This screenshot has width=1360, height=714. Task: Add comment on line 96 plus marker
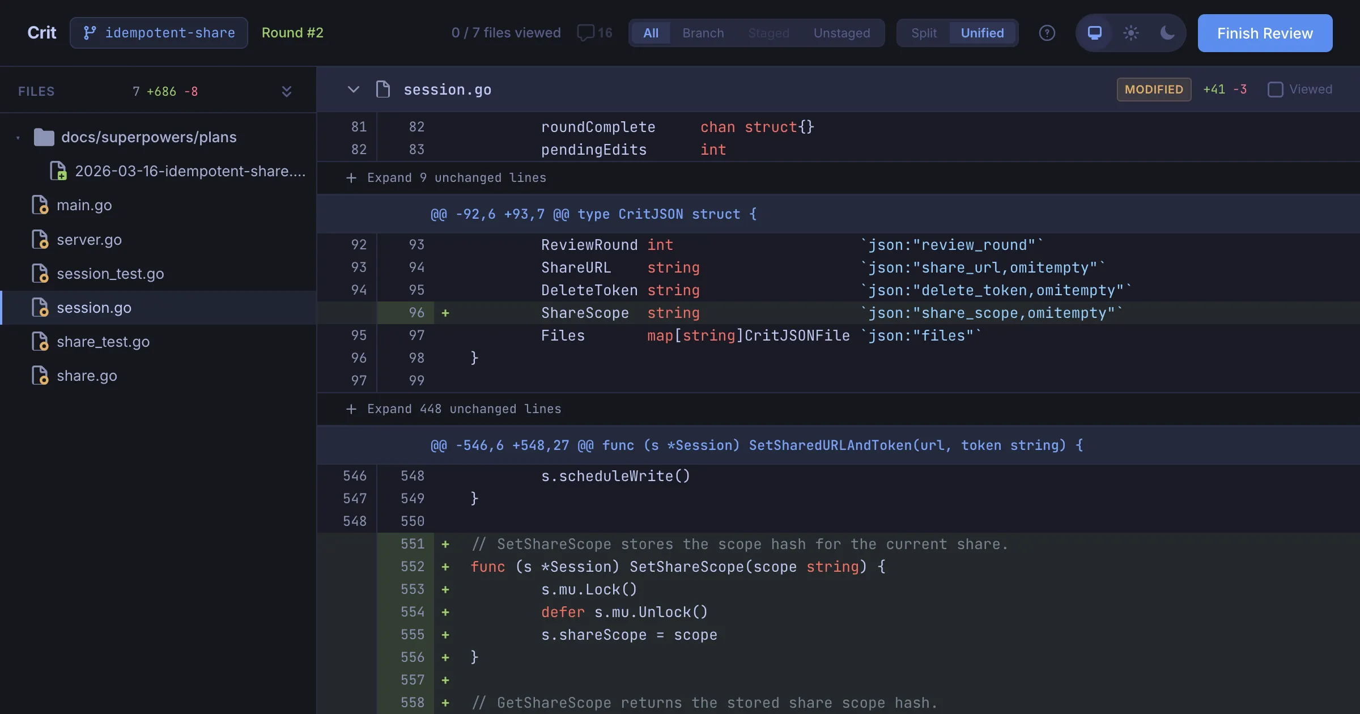coord(445,313)
